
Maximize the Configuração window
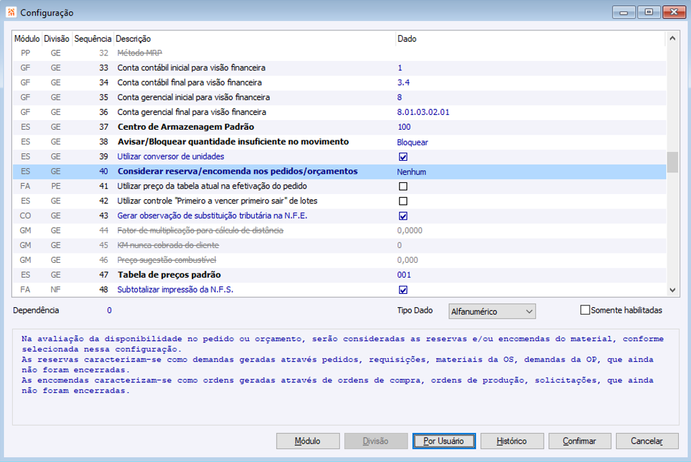pyautogui.click(x=648, y=12)
